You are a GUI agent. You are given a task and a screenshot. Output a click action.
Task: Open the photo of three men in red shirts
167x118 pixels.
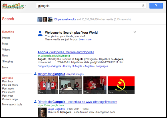48,85
